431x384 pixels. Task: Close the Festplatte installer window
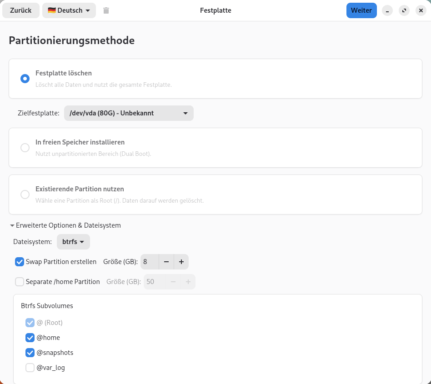[x=421, y=10]
